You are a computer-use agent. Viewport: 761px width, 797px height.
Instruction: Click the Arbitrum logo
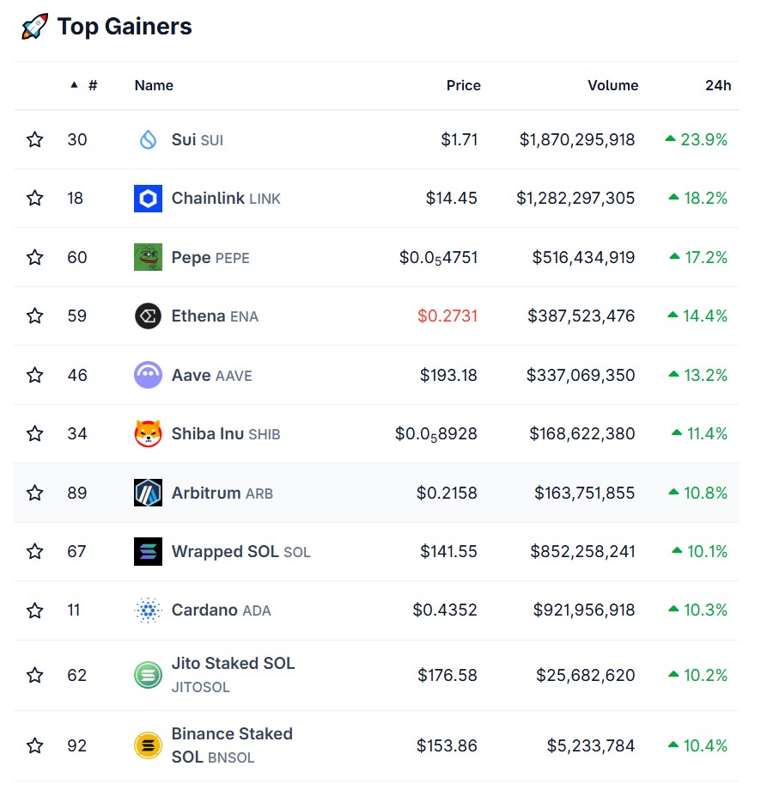148,493
